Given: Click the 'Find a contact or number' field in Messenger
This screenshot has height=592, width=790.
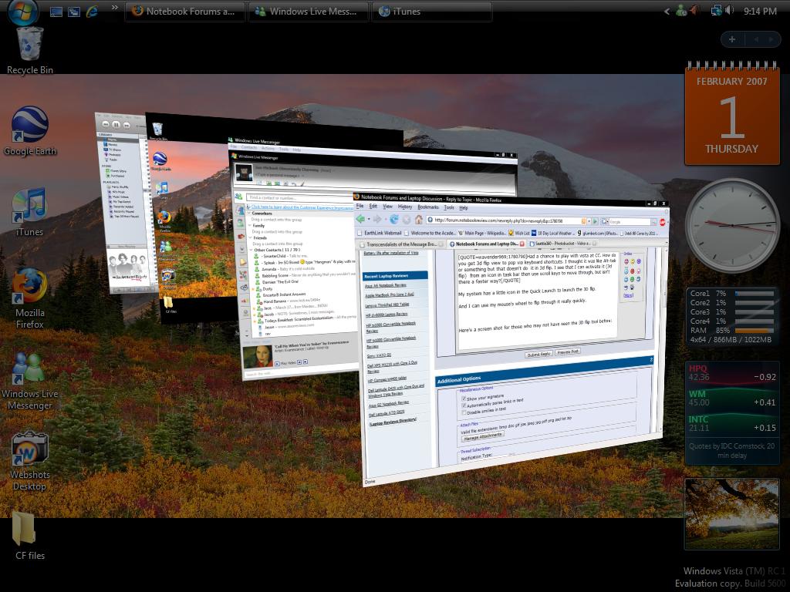Looking at the screenshot, I should 299,198.
